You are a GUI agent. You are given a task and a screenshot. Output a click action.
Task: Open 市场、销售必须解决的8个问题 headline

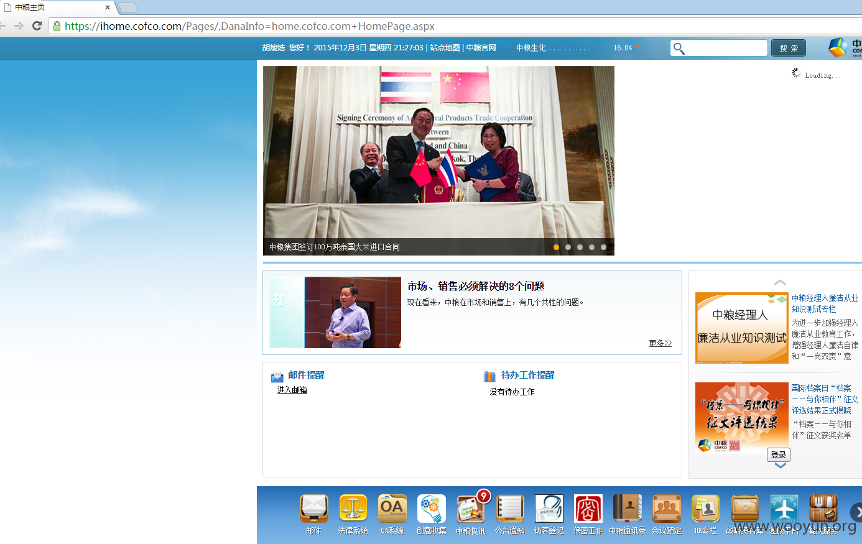(x=476, y=286)
